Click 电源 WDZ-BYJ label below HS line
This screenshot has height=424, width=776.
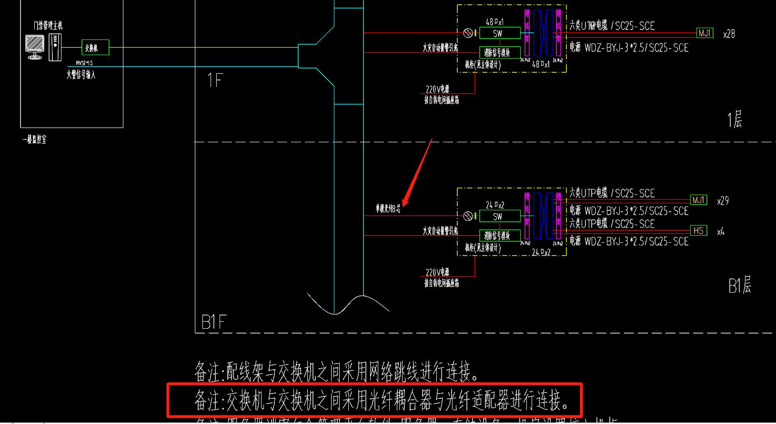629,241
